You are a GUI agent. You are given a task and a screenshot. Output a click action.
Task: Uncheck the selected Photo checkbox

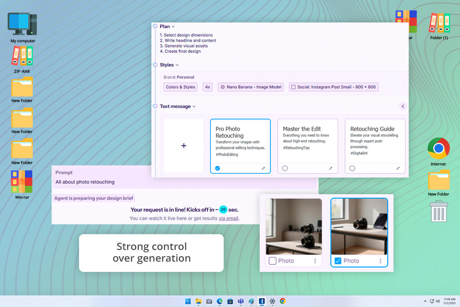pyautogui.click(x=338, y=261)
